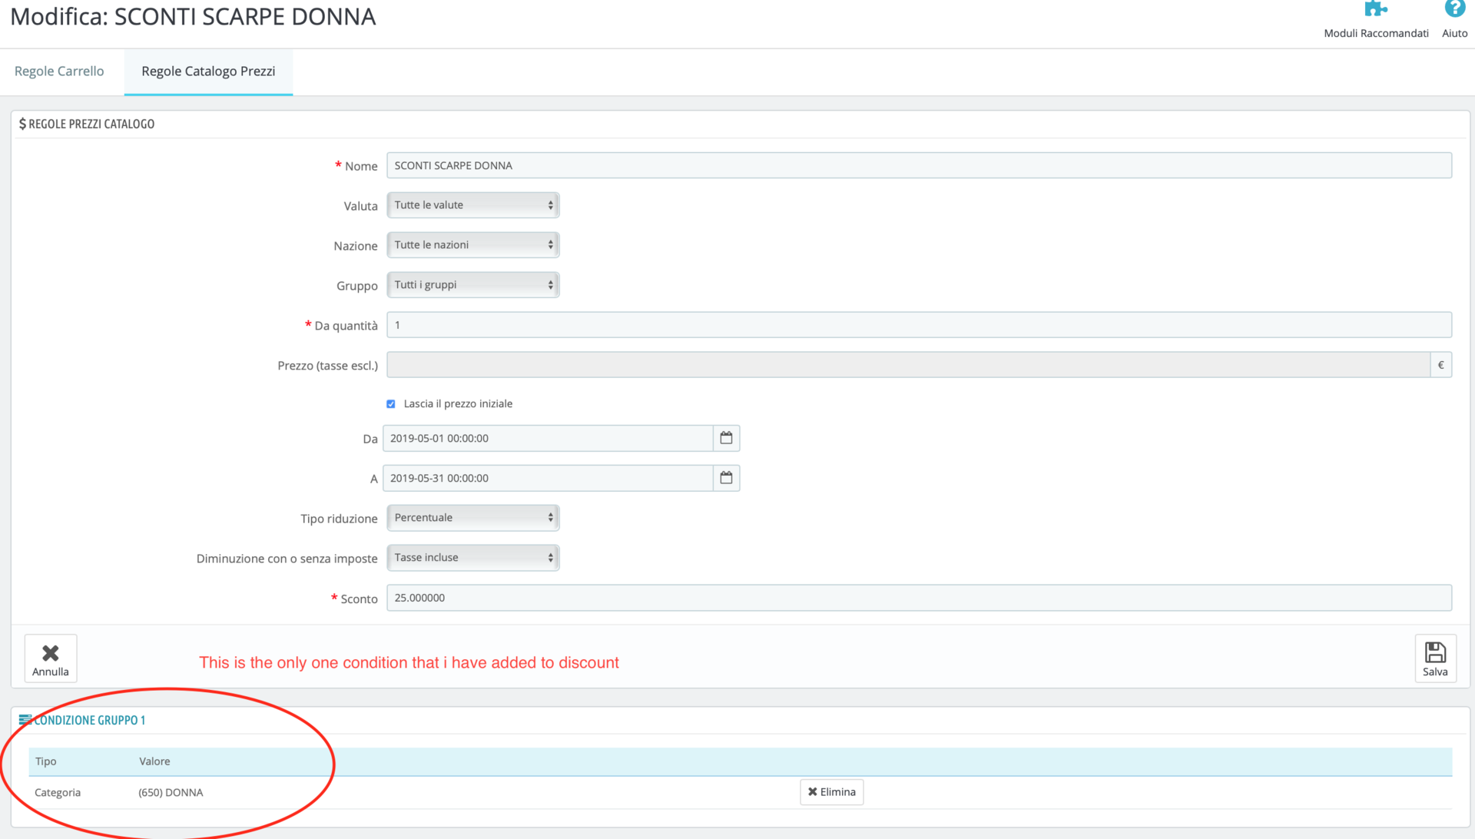This screenshot has height=839, width=1475.
Task: Open calendar picker for A date
Action: click(726, 478)
